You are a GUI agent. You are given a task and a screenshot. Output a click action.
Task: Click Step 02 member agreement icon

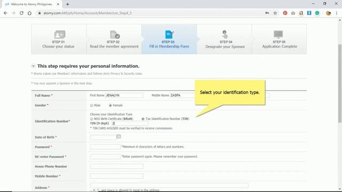pyautogui.click(x=115, y=34)
